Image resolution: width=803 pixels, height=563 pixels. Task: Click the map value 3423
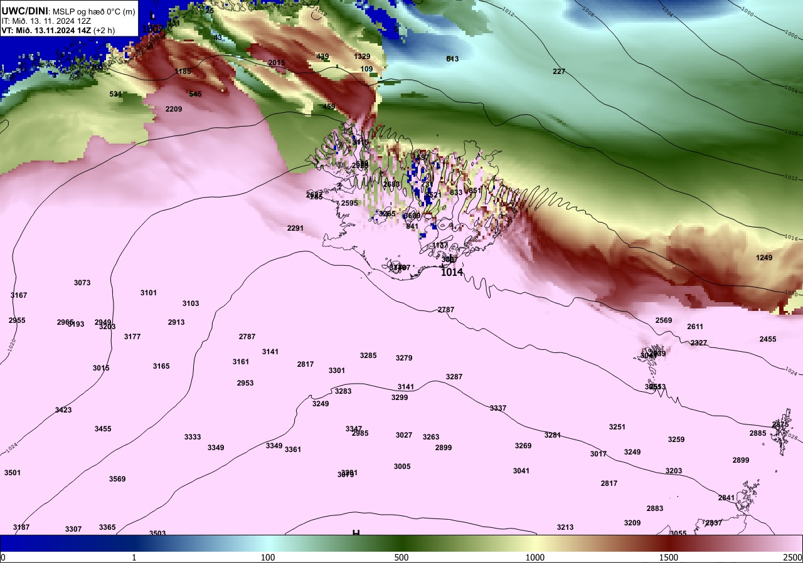pyautogui.click(x=63, y=410)
